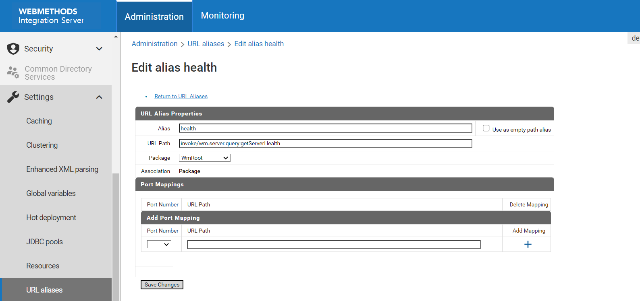Collapse the Settings menu chevron
The image size is (640, 301).
click(99, 97)
